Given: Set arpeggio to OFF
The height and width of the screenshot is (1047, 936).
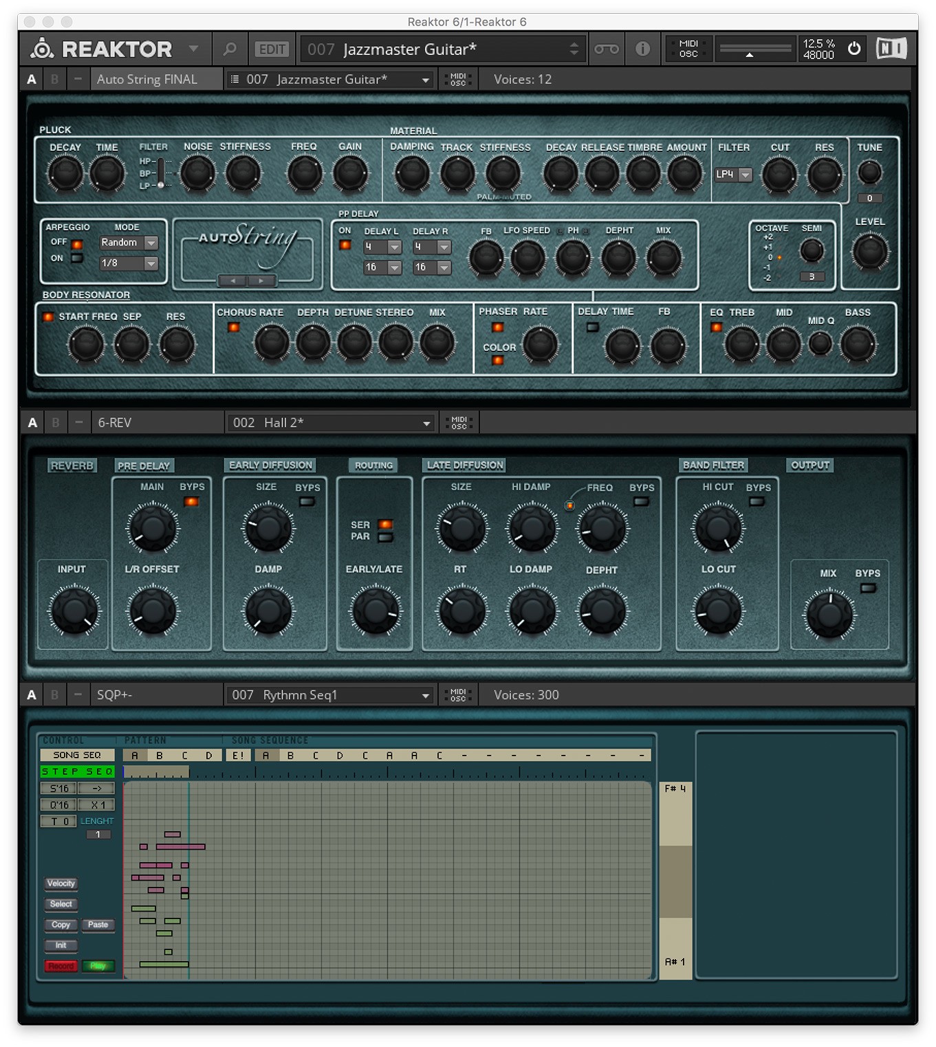Looking at the screenshot, I should (x=76, y=243).
